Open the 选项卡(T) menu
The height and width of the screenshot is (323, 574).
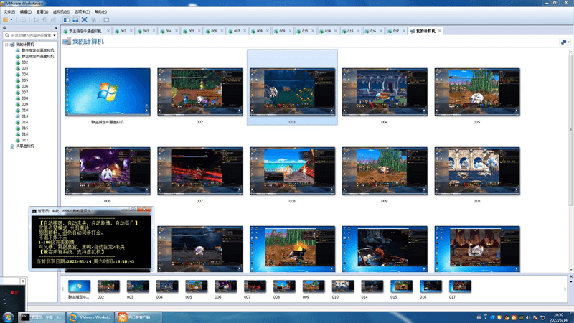(x=82, y=11)
